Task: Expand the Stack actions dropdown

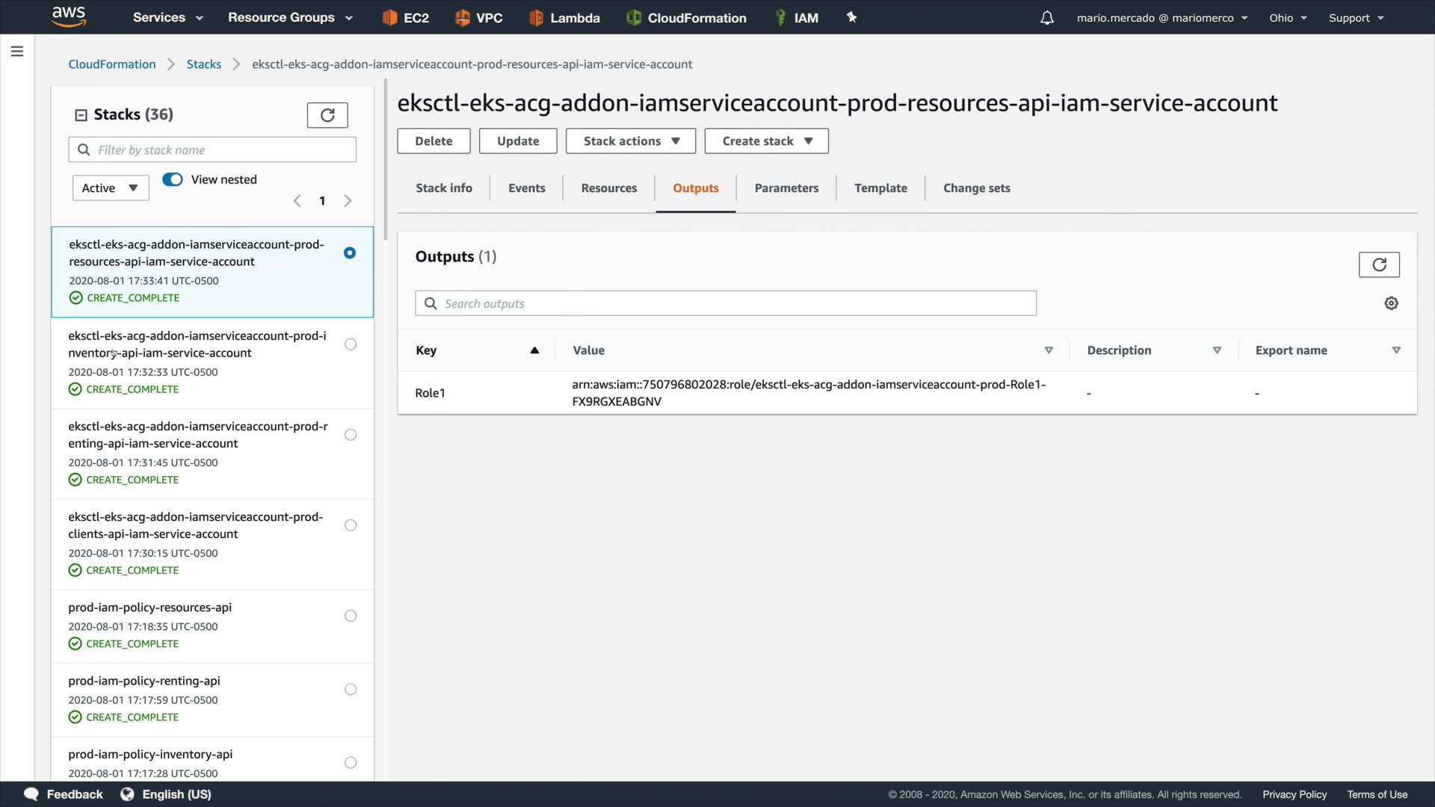Action: pos(631,141)
